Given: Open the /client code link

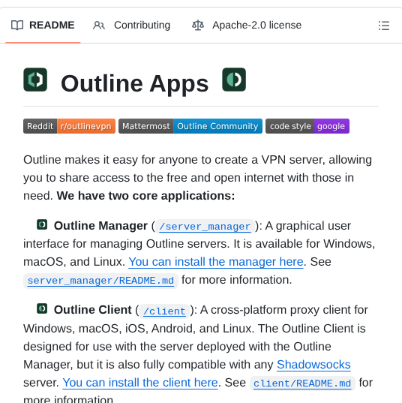Looking at the screenshot, I should point(164,311).
